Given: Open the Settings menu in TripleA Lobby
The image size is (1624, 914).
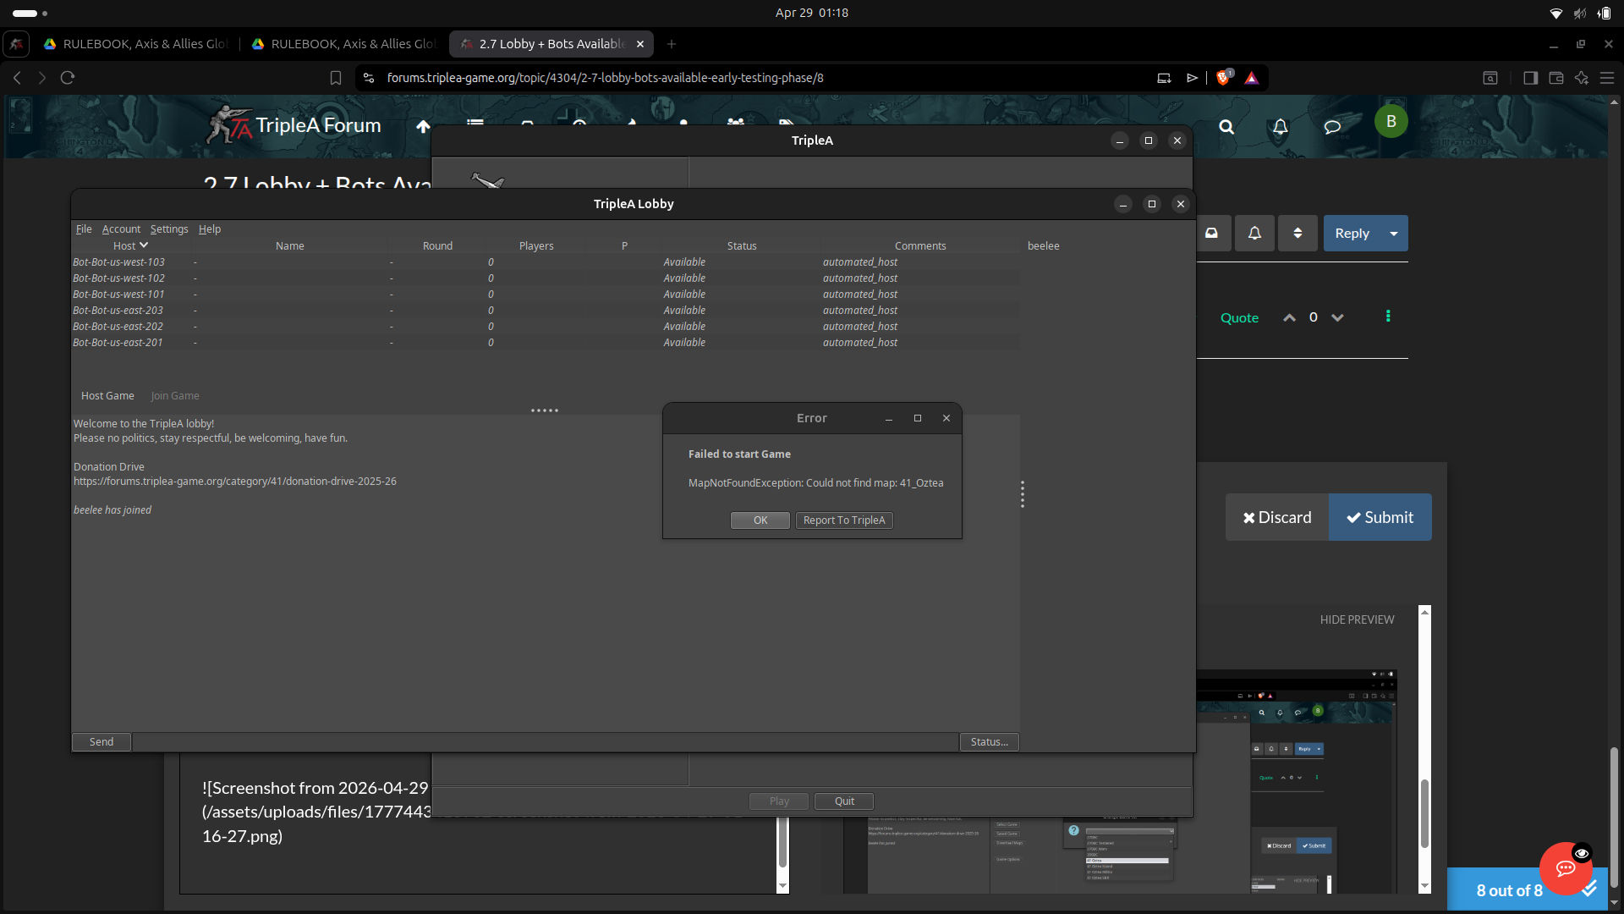Looking at the screenshot, I should [169, 229].
